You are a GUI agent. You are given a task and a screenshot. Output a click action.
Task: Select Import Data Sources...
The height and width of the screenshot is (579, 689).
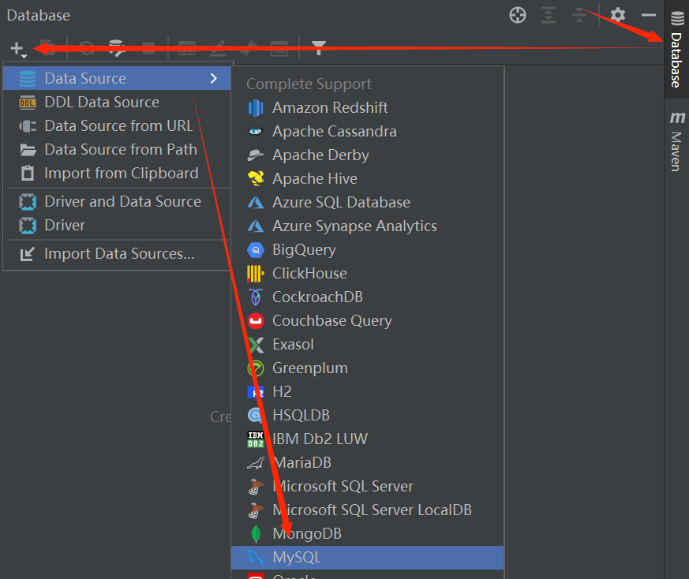coord(117,254)
